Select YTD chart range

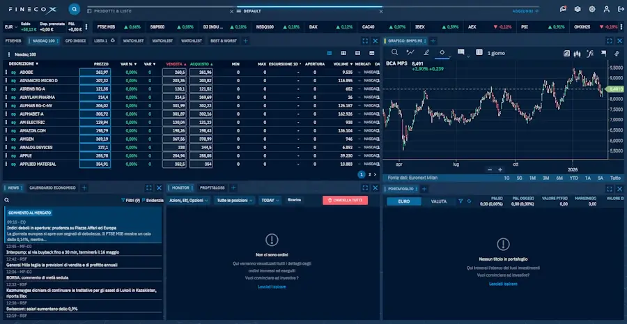573,178
